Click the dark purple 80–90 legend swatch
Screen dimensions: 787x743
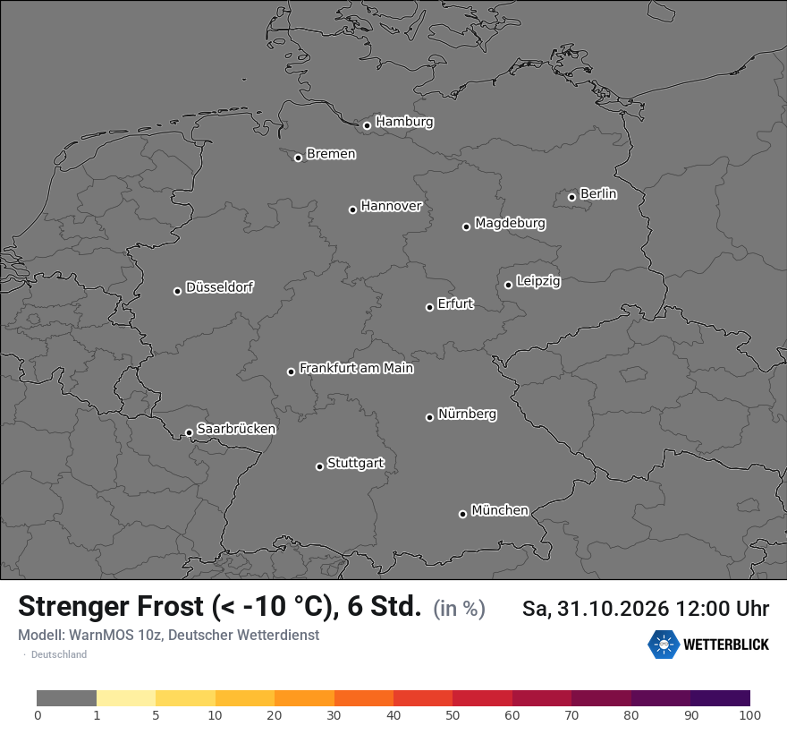point(661,697)
